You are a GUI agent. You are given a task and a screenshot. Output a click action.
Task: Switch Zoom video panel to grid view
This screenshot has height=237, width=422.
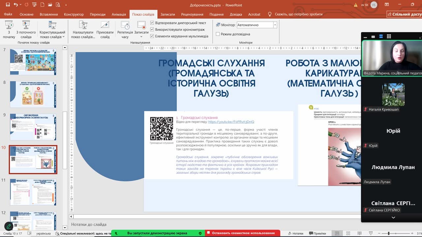[x=389, y=37]
